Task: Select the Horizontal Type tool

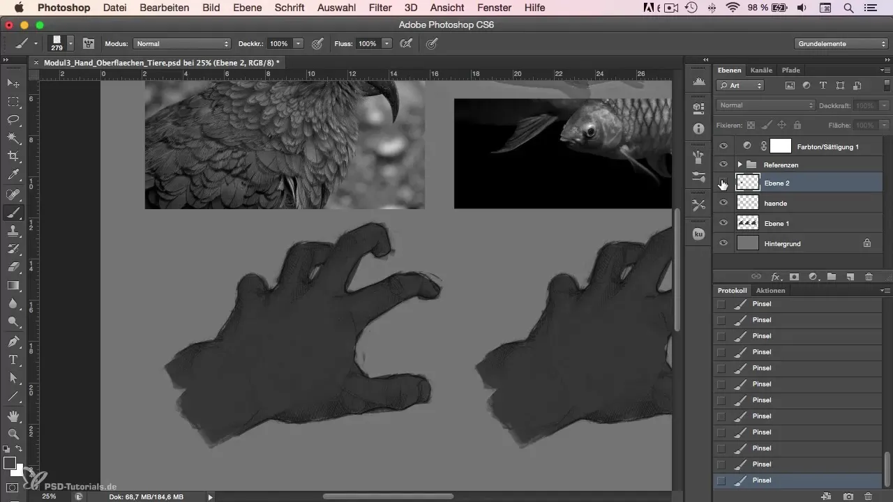Action: click(x=13, y=360)
